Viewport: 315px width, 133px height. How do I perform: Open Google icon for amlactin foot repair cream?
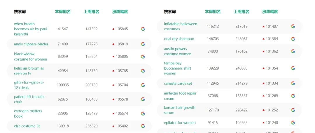[293, 96]
